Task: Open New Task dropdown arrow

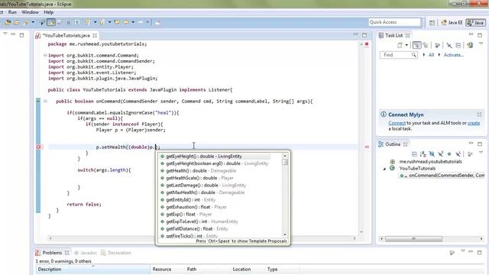Action: (x=406, y=45)
